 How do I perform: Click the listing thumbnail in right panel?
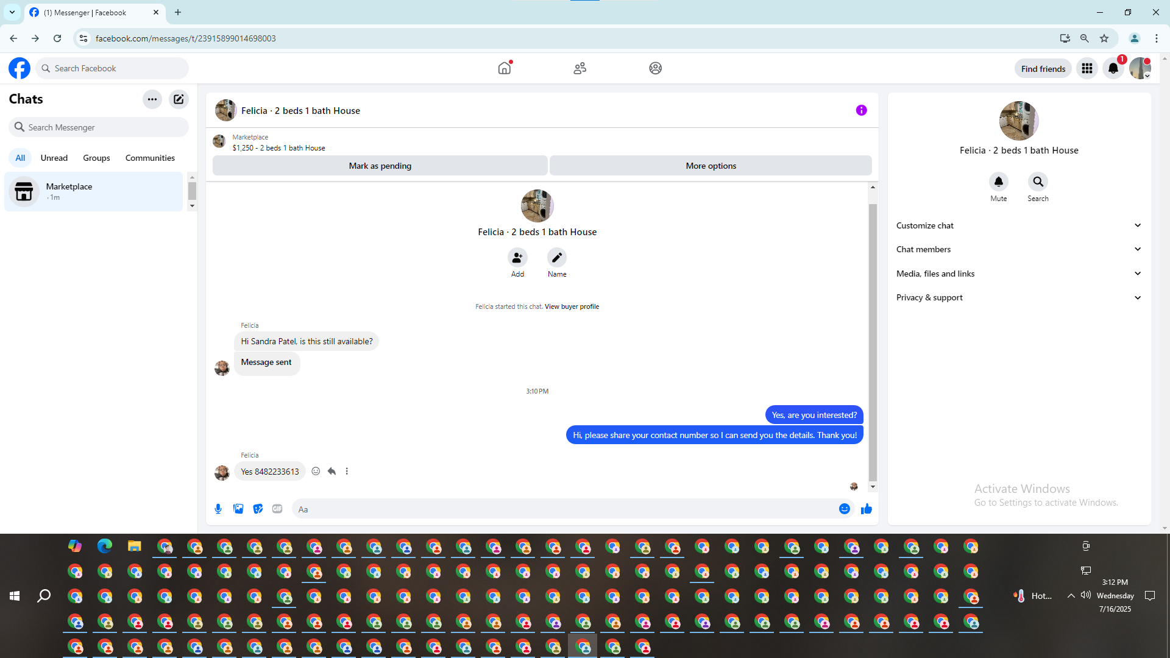coord(1019,121)
